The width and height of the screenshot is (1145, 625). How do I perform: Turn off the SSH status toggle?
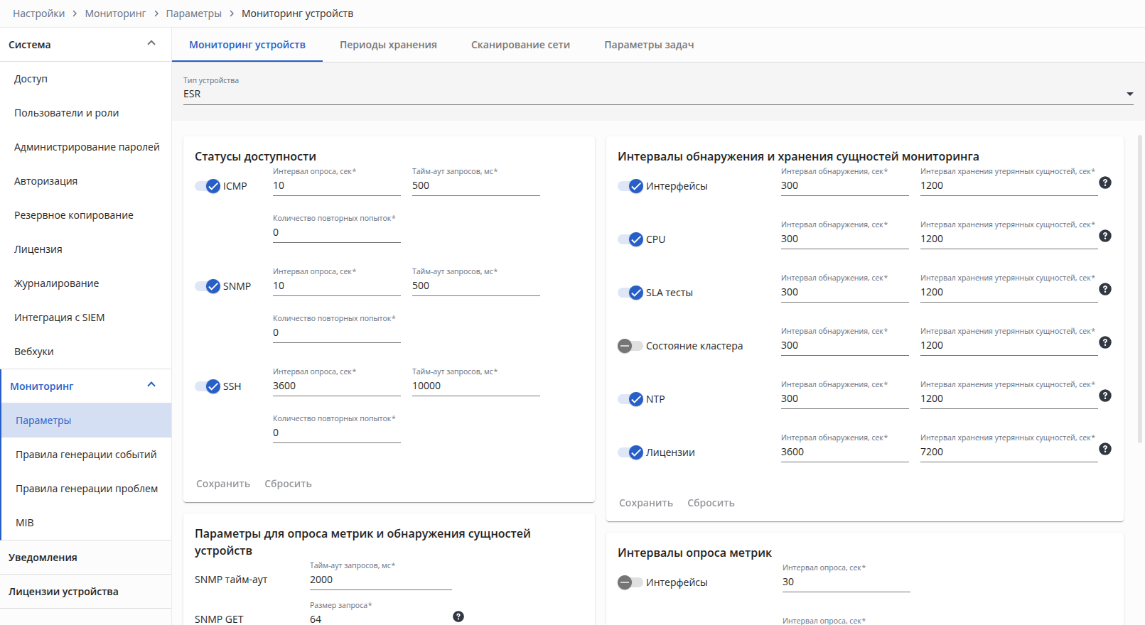click(208, 386)
